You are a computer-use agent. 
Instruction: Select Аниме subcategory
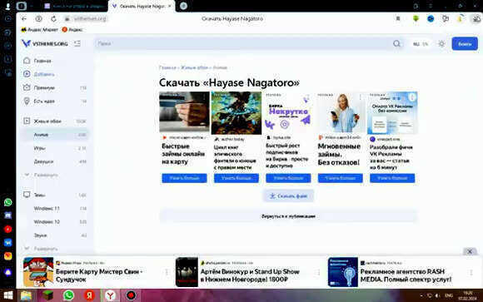[55, 135]
